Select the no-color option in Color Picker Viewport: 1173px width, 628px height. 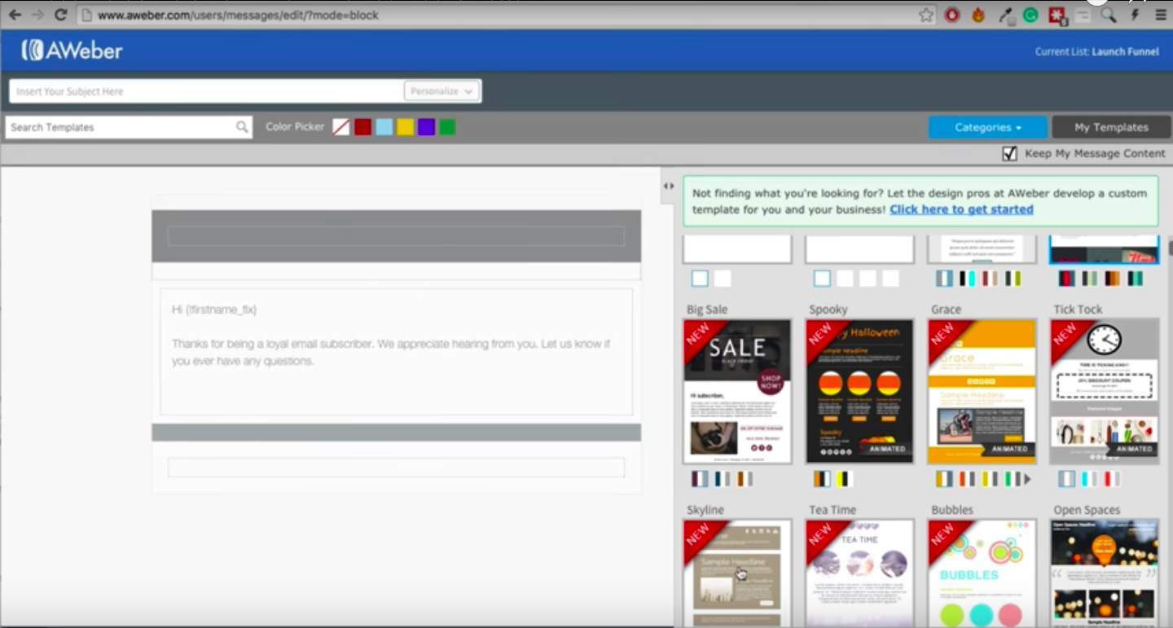tap(341, 127)
